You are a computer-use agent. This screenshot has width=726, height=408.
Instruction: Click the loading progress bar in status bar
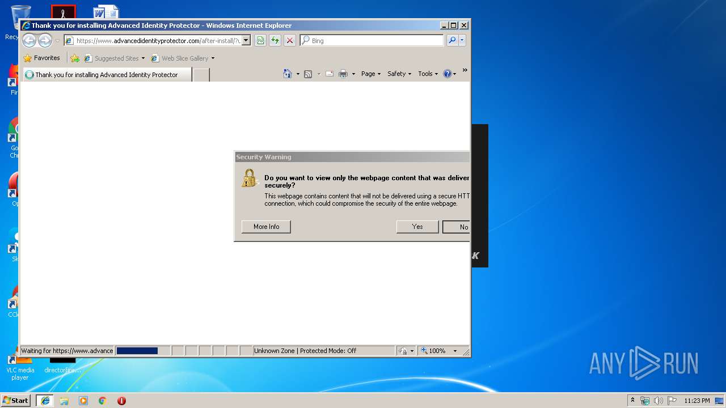[143, 351]
